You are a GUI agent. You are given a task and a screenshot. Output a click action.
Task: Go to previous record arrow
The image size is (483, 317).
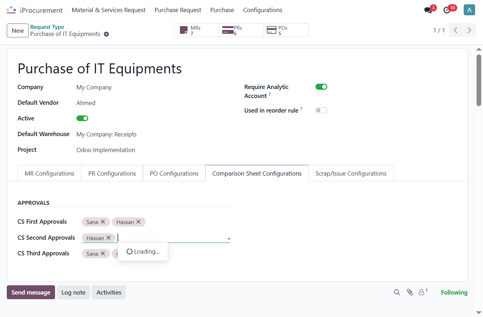(x=455, y=30)
